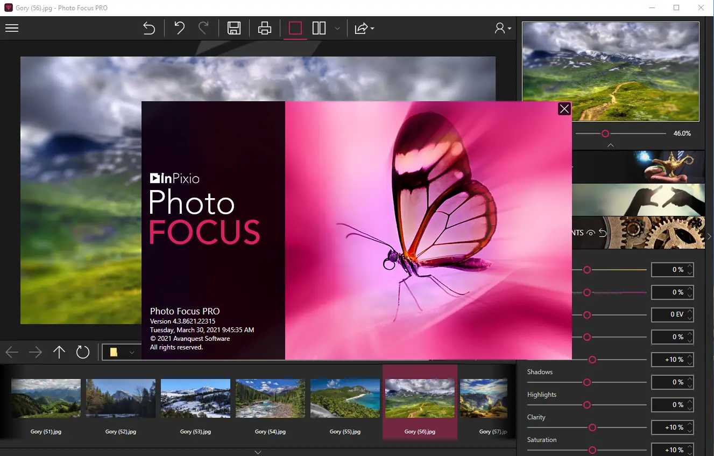Reset adjustments with the reset arrow icon
The width and height of the screenshot is (714, 456).
[603, 233]
